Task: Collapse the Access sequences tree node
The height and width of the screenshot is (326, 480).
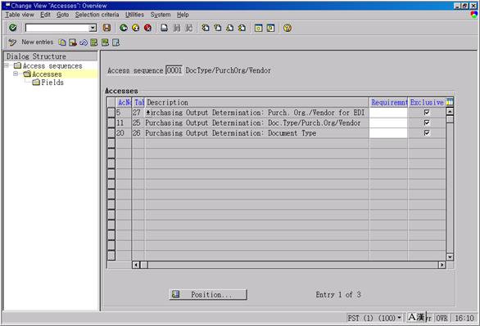Action: (x=7, y=65)
